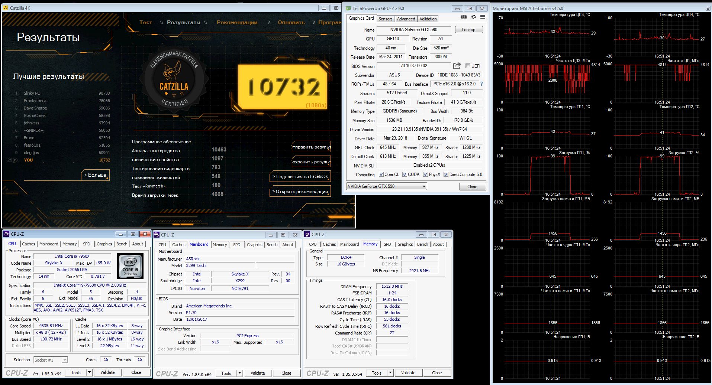This screenshot has height=385, width=712.
Task: Click the Intel Core i9 logo in CPU-Z
Action: pos(130,266)
